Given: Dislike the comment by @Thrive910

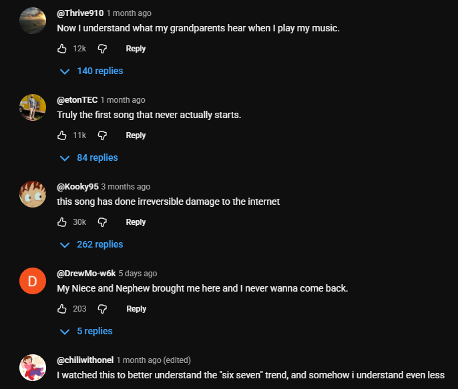Looking at the screenshot, I should pyautogui.click(x=102, y=49).
